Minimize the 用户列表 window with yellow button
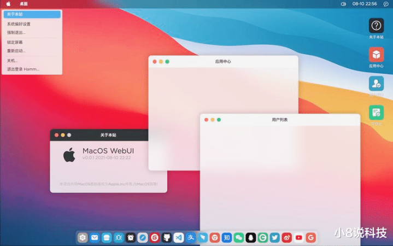 (213, 120)
